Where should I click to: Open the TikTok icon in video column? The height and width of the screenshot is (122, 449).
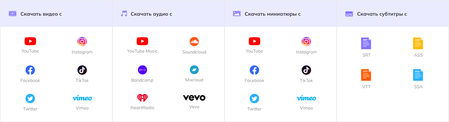coord(82,70)
